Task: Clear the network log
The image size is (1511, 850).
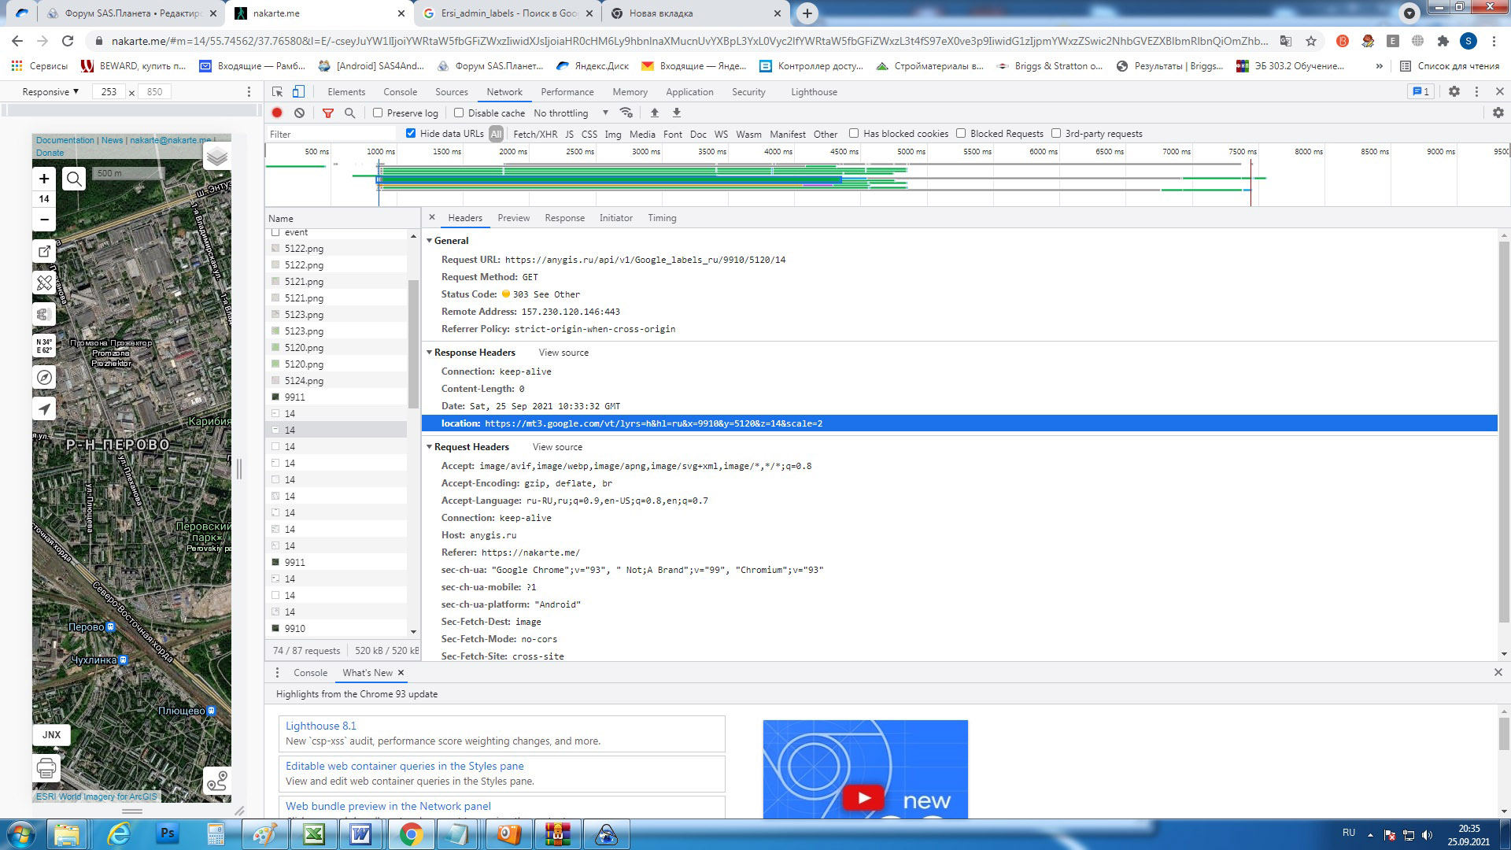Action: tap(299, 113)
